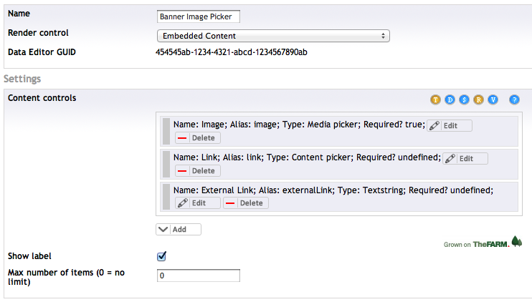Edit the Link content picker control
The height and width of the screenshot is (302, 532).
465,158
